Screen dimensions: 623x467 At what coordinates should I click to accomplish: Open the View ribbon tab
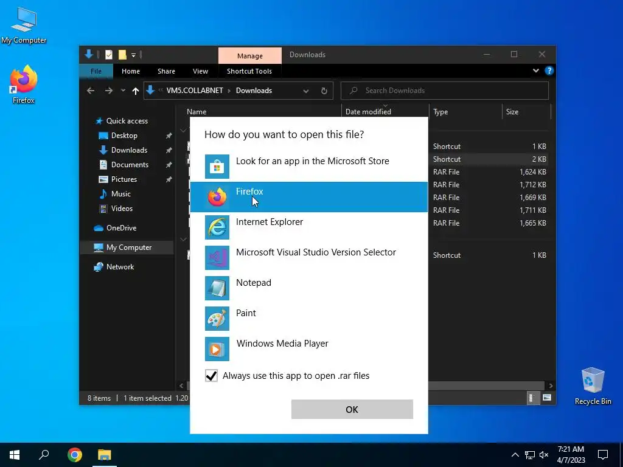pyautogui.click(x=200, y=71)
